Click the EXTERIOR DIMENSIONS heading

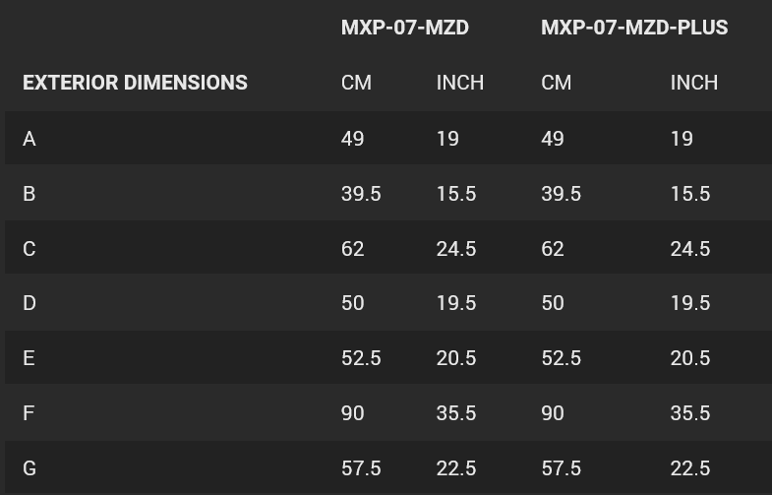pyautogui.click(x=135, y=83)
